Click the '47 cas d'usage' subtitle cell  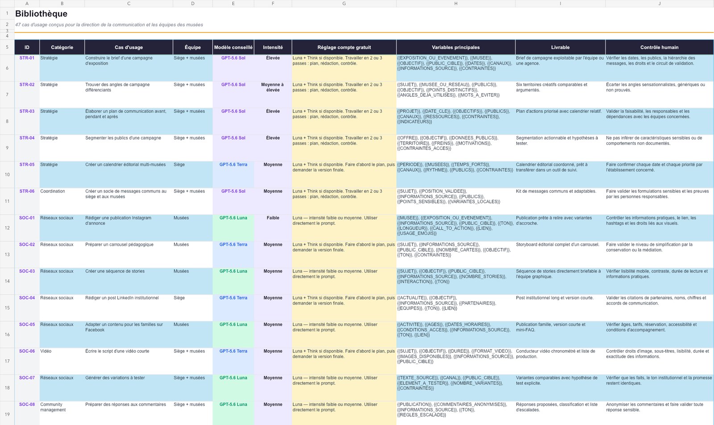(109, 25)
